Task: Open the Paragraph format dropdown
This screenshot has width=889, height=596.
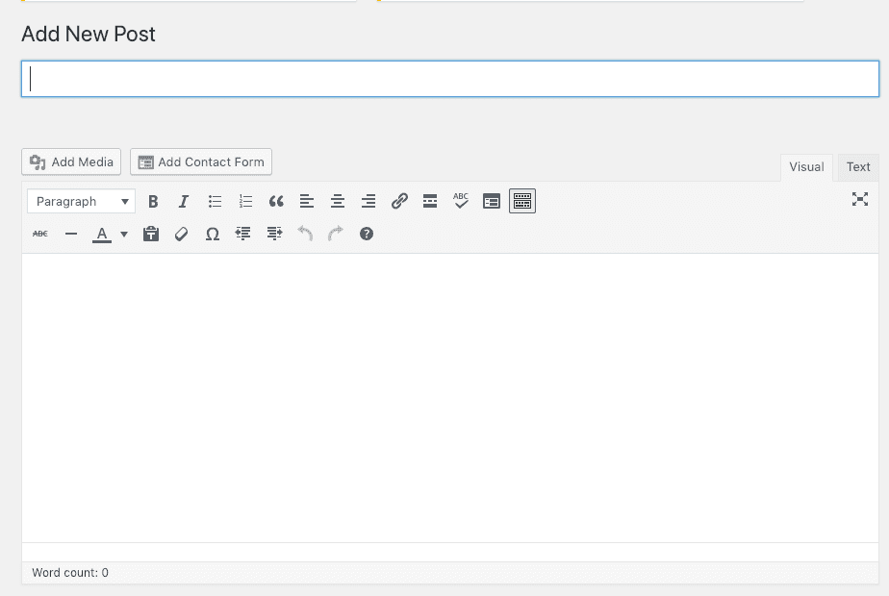Action: [81, 201]
